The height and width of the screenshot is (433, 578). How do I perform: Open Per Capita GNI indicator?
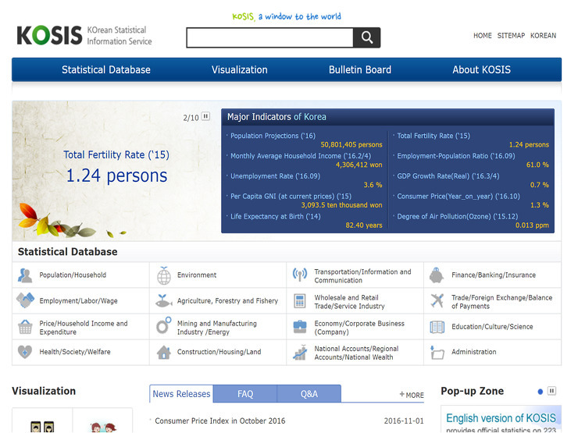[291, 197]
